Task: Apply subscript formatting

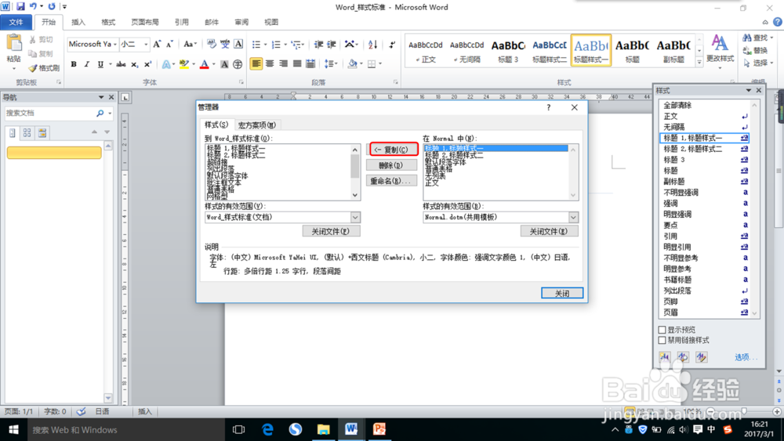Action: click(135, 64)
